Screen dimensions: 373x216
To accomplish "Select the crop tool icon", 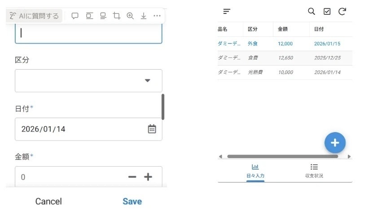I will tap(117, 16).
